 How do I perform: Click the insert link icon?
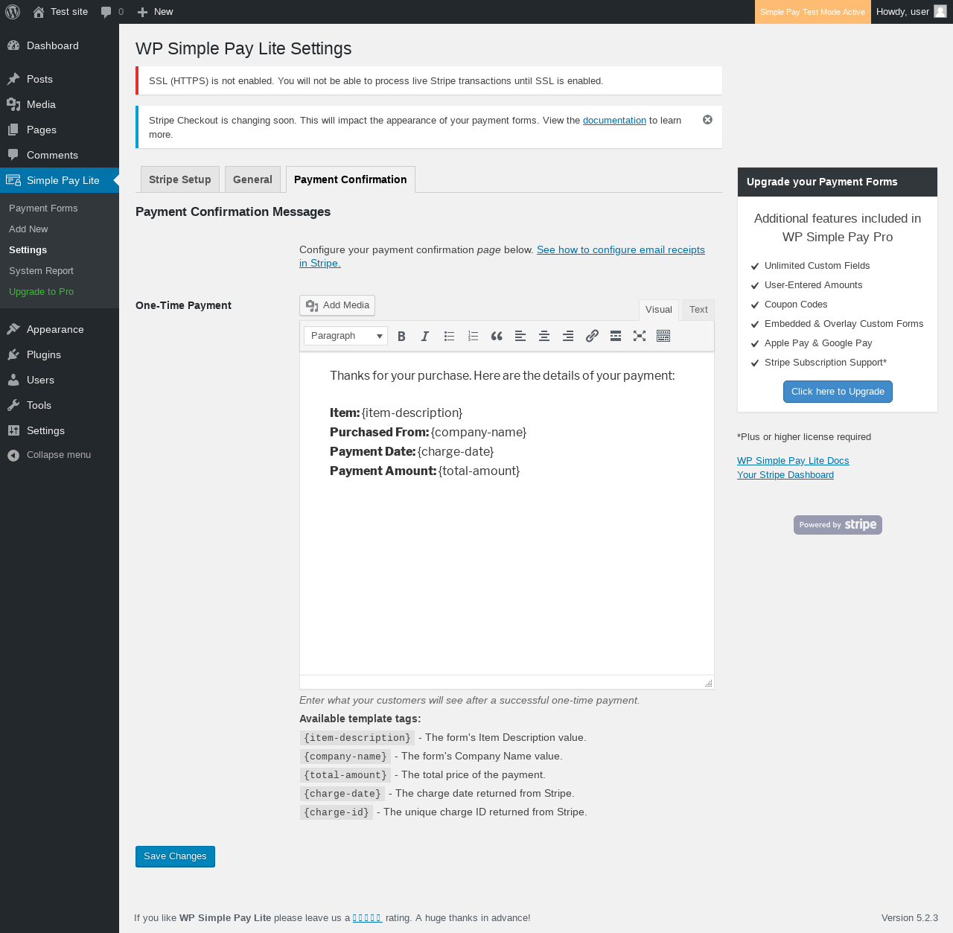[592, 336]
